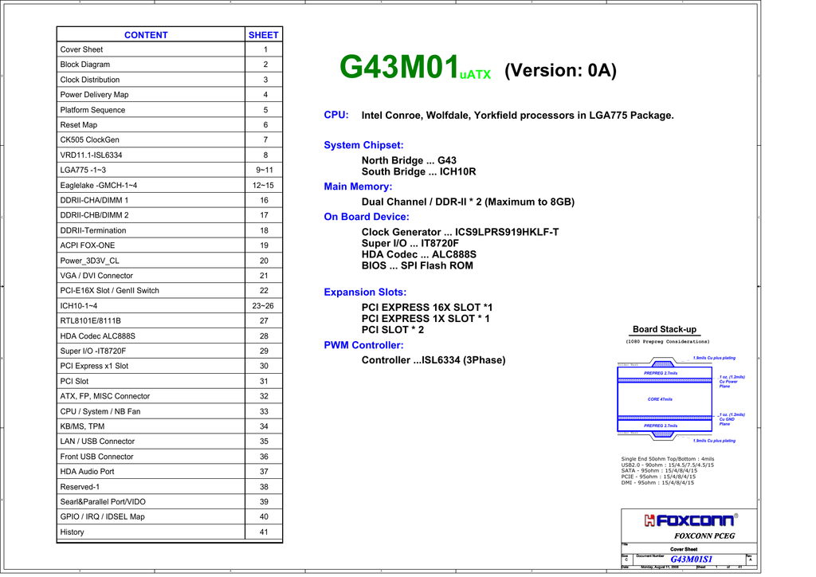This screenshot has width=816, height=577.
Task: Click the 'BIOS ... SPI Flash ROM' line
Action: pyautogui.click(x=418, y=265)
